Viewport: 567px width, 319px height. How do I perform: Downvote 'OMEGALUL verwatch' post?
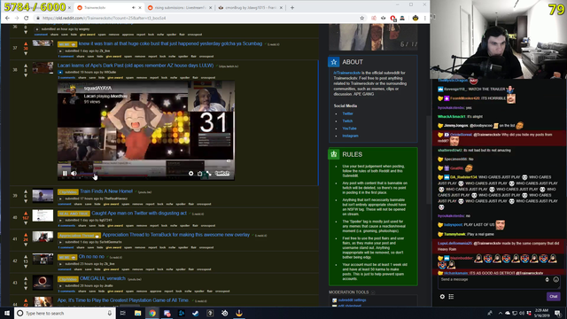tap(26, 288)
